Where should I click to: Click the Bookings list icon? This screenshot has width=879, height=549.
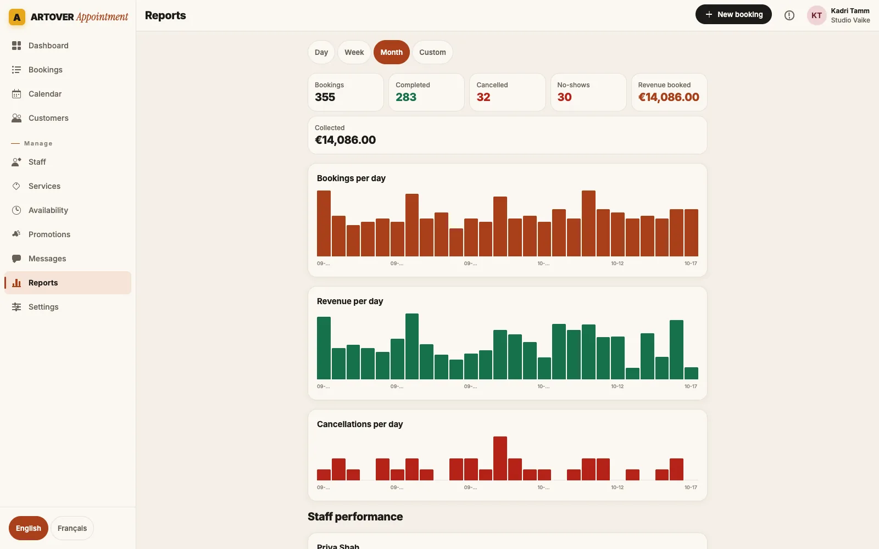pyautogui.click(x=16, y=70)
